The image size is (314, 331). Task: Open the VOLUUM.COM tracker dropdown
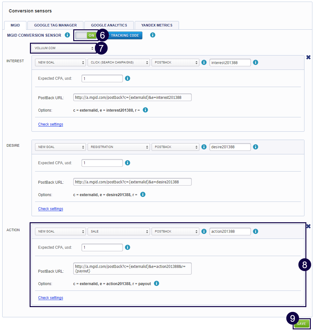(x=64, y=48)
